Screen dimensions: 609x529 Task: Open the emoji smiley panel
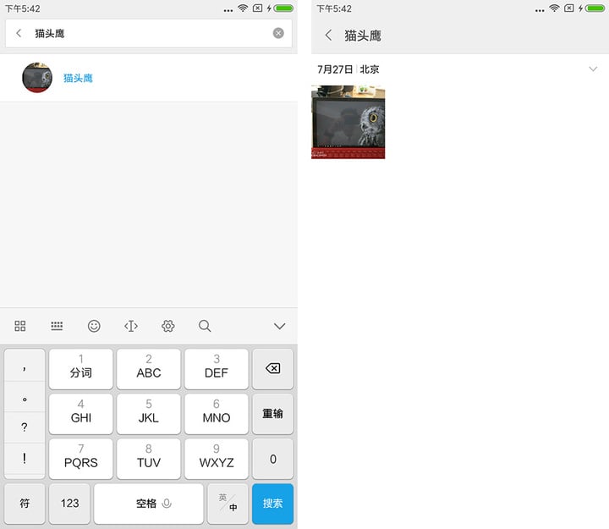pyautogui.click(x=94, y=326)
